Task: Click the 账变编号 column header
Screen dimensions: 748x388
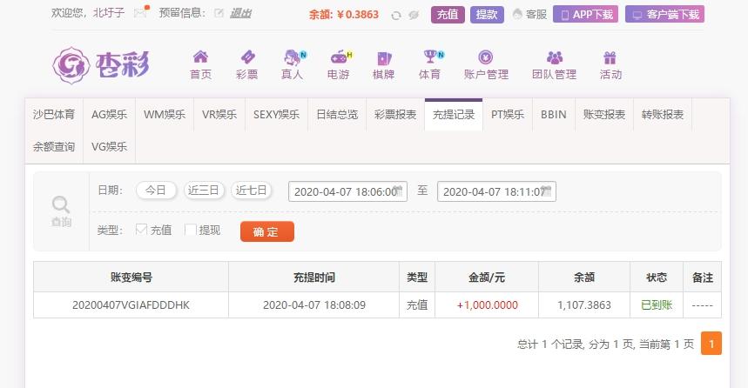Action: coord(131,277)
